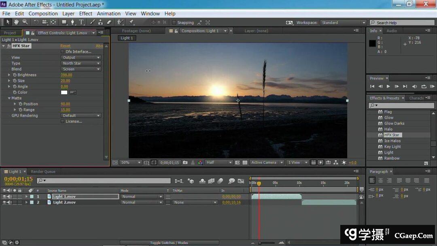Hide the Light 2.mov layer
The height and width of the screenshot is (246, 437).
coord(4,202)
